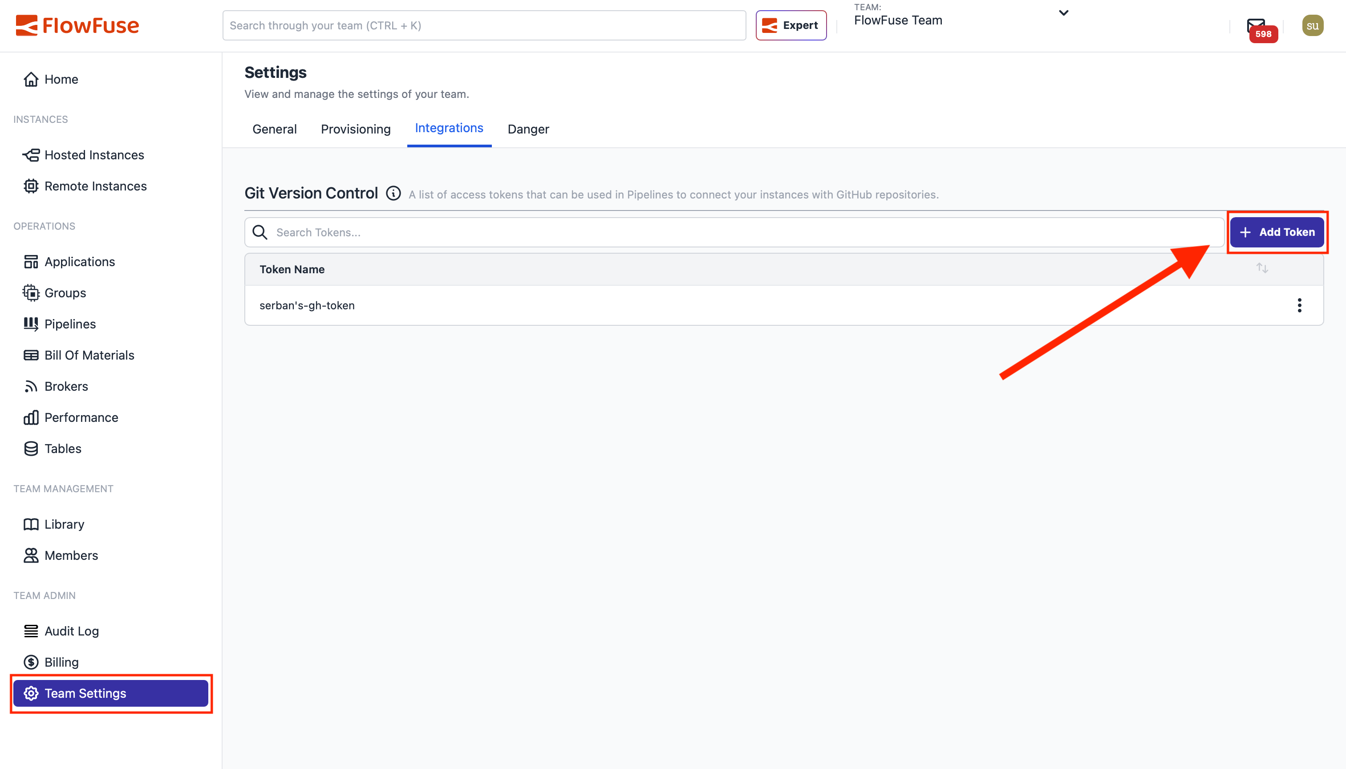Select the Bill Of Materials icon

(31, 355)
